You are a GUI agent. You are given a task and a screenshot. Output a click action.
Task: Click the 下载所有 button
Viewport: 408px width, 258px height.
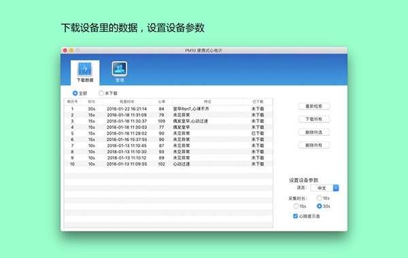[x=314, y=119]
